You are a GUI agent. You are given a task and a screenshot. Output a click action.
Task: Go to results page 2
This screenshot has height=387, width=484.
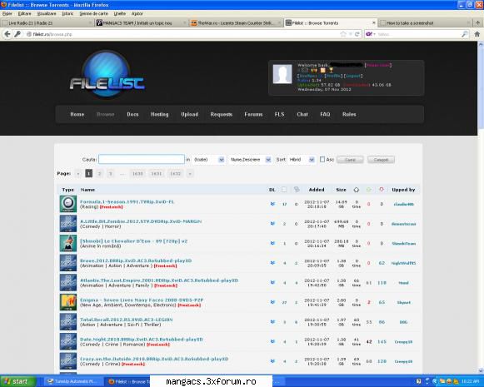pyautogui.click(x=99, y=174)
